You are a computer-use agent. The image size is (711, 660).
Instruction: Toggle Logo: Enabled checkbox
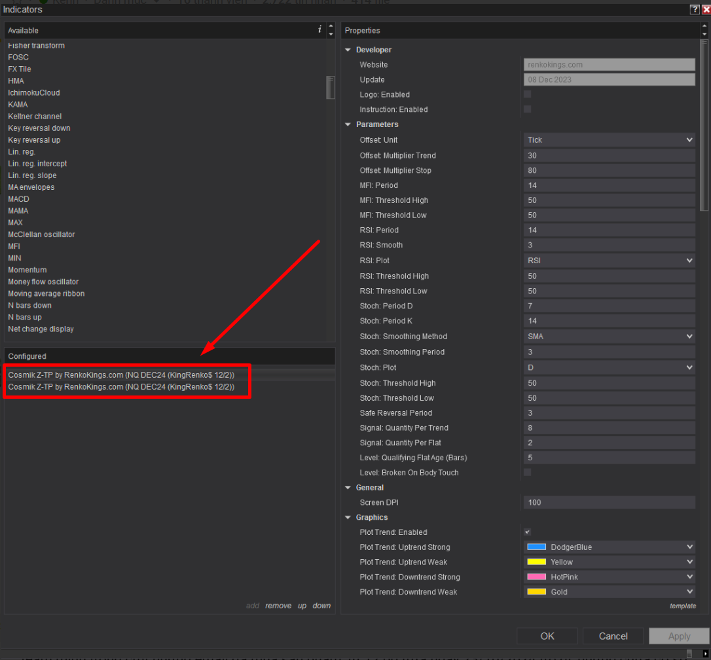pos(527,94)
